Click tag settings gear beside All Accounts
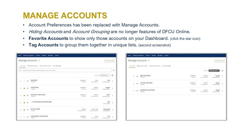 [112, 75]
